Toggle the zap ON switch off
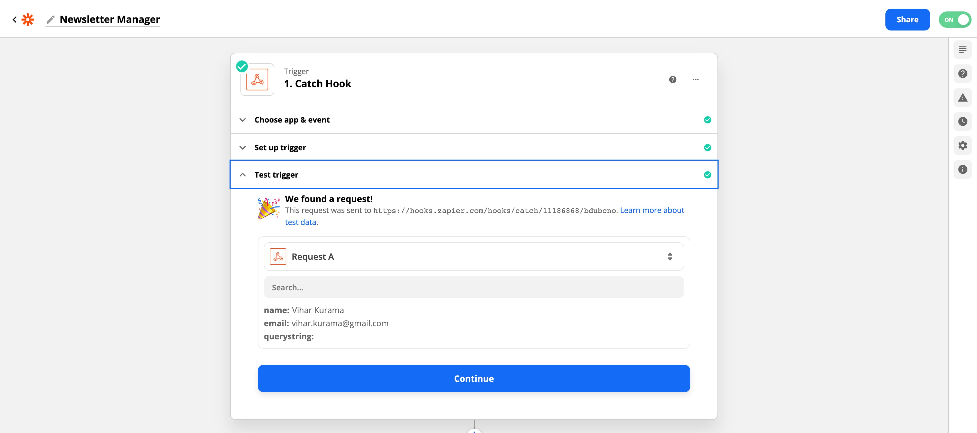 (x=955, y=20)
